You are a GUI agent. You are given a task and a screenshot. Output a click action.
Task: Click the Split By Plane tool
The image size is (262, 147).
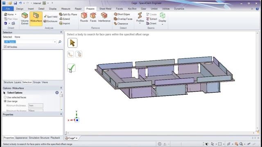coord(68,14)
